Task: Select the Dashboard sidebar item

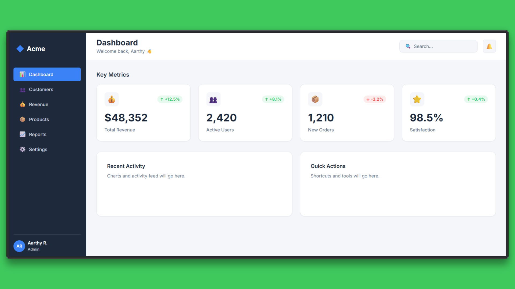Action: (47, 74)
